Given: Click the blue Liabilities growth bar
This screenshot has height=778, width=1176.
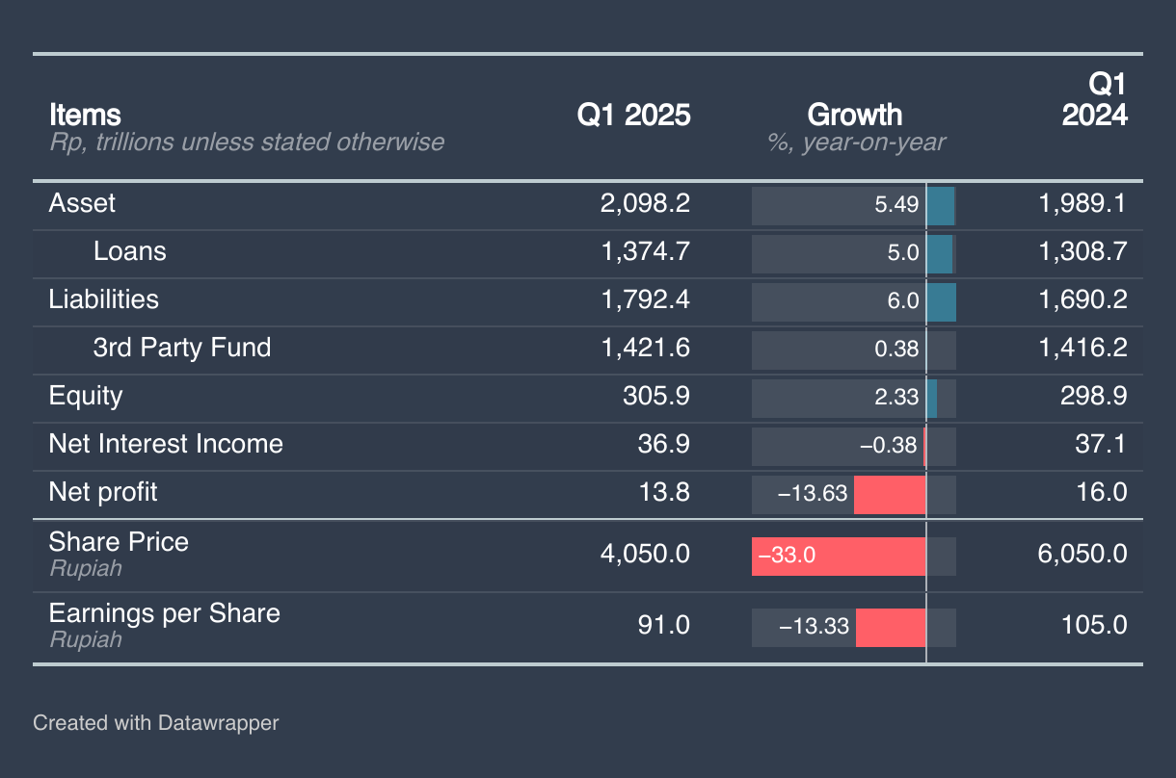Looking at the screenshot, I should click(x=941, y=301).
